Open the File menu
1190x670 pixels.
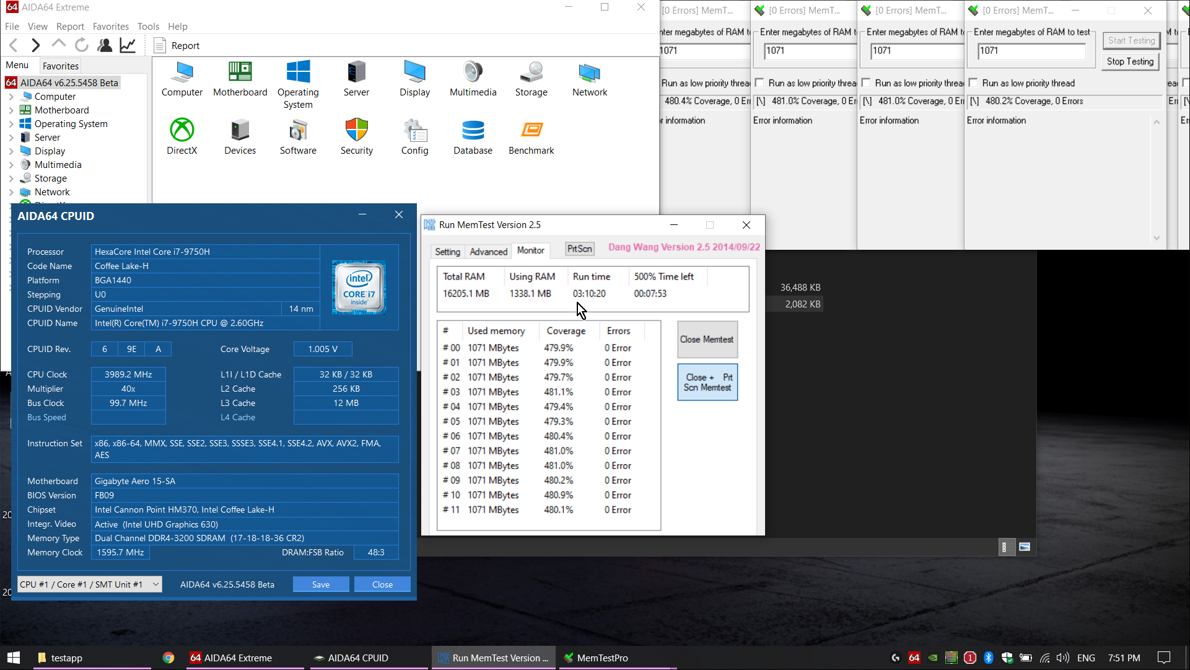click(12, 26)
